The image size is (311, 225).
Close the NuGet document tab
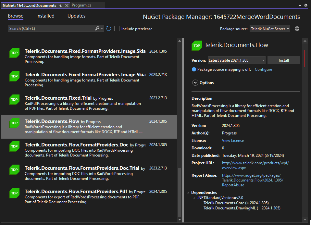tap(67, 6)
